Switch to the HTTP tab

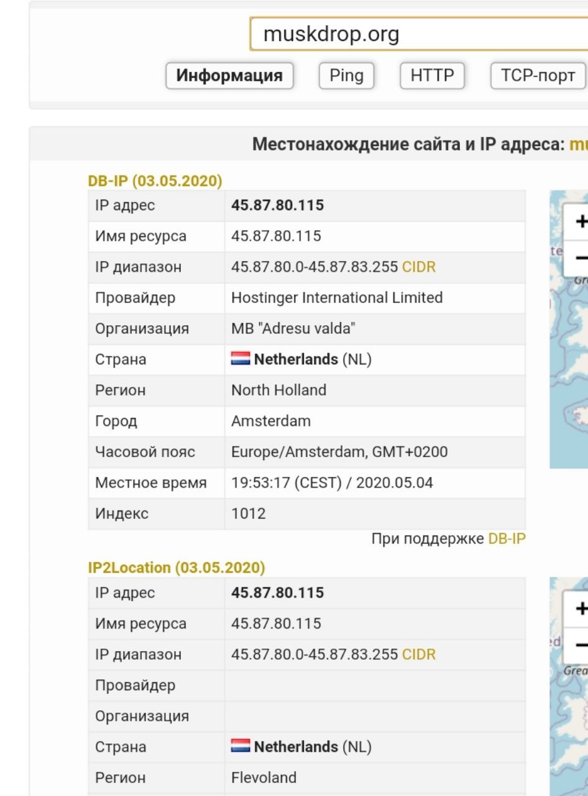[x=432, y=76]
